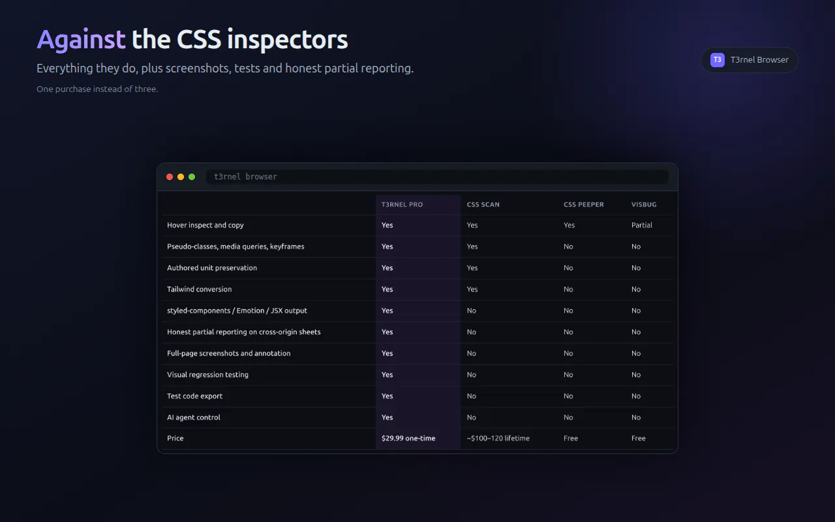This screenshot has height=522, width=835.
Task: Click T3rnel Pro's 'Yes' for Hover inspect and copy
Action: pos(387,226)
